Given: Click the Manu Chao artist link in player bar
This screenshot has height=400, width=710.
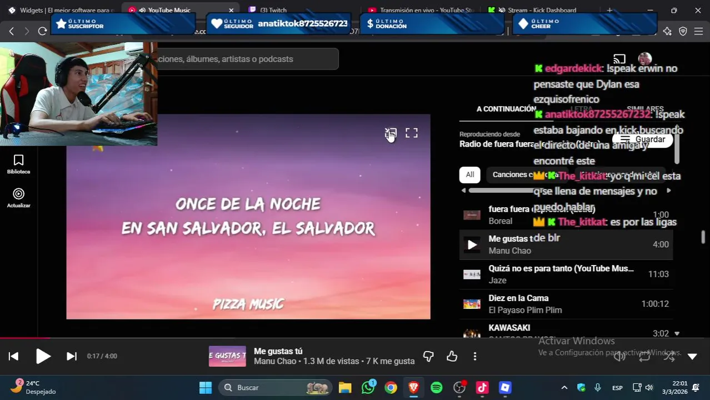Looking at the screenshot, I should pyautogui.click(x=275, y=361).
